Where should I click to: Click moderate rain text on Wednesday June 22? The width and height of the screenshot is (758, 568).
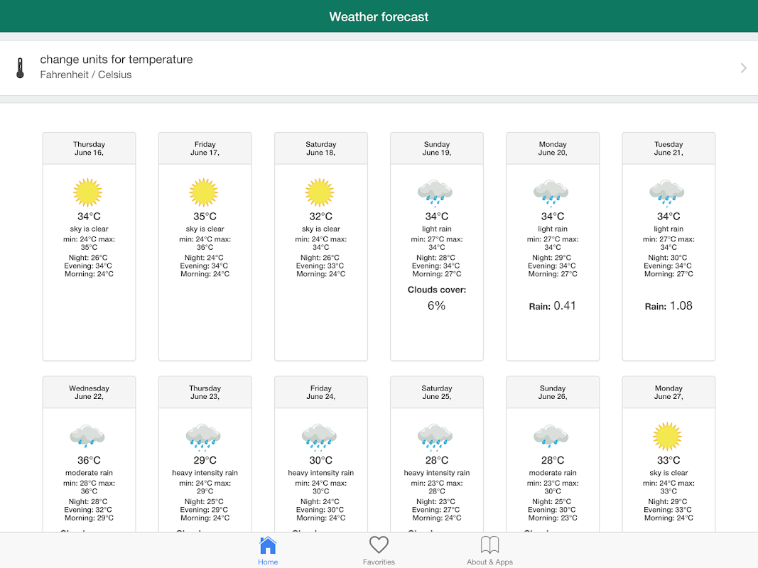pyautogui.click(x=89, y=473)
